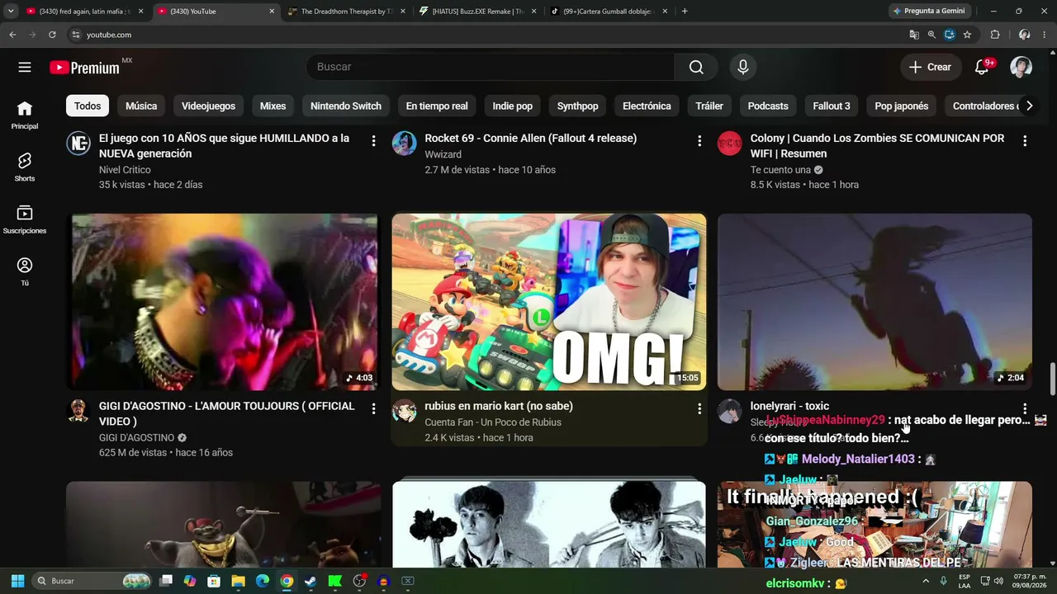Show more filter chips with right arrow
The width and height of the screenshot is (1057, 594).
coord(1029,106)
